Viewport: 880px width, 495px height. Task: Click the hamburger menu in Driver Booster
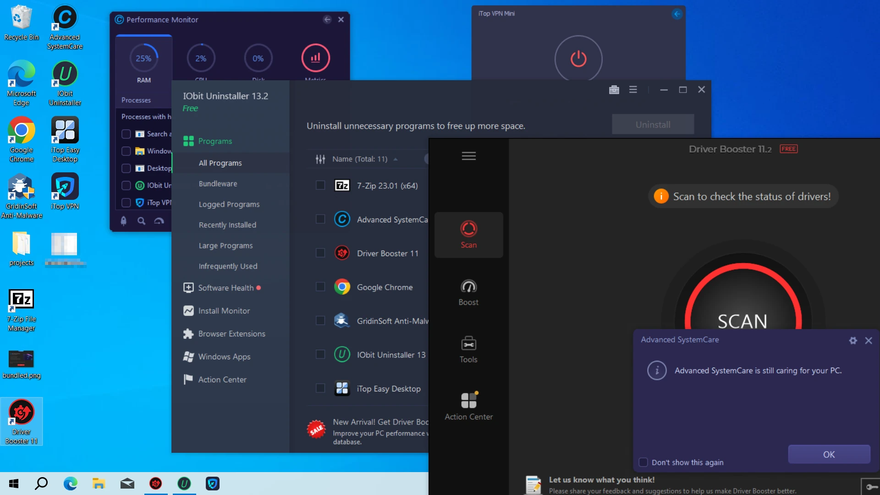469,156
